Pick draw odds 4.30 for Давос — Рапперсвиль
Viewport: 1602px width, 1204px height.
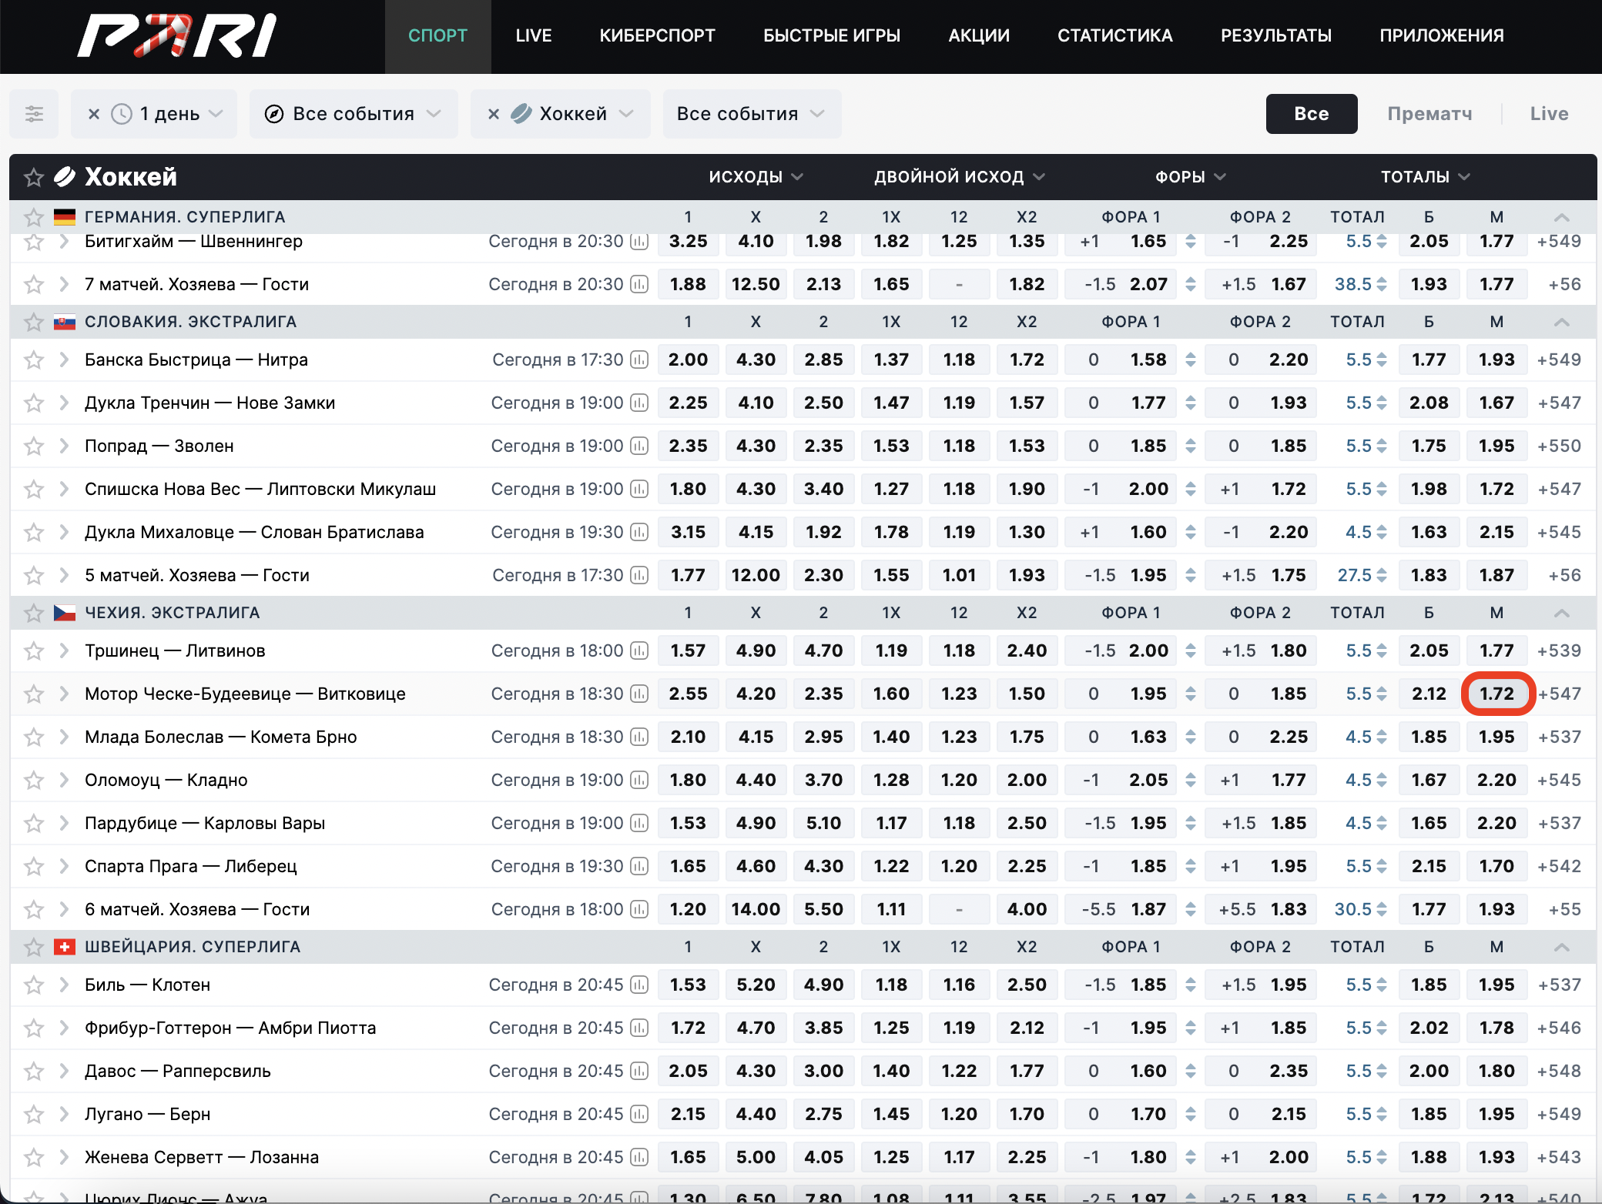[756, 1071]
